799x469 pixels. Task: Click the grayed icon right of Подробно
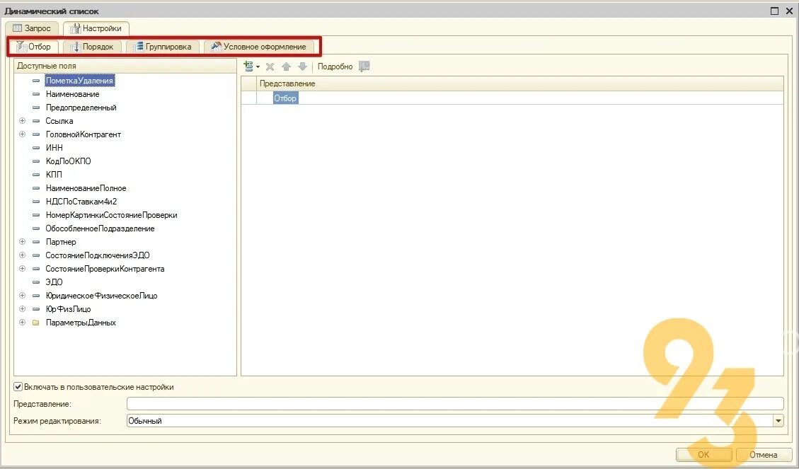[364, 66]
